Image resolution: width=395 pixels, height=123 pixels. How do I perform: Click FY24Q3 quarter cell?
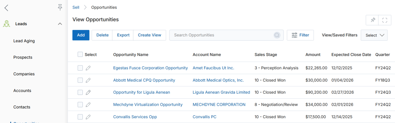click(383, 92)
